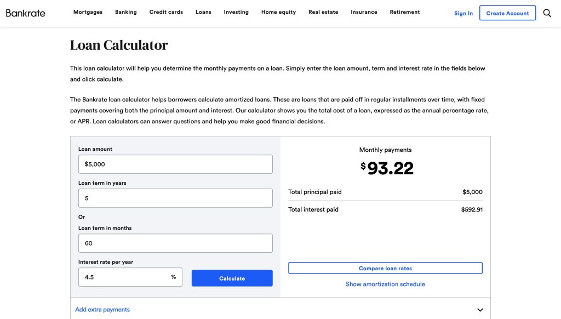Open the search magnifier icon

point(547,13)
